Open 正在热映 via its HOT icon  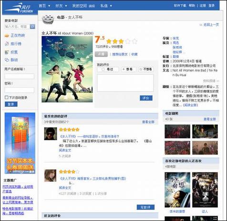tap(7, 36)
